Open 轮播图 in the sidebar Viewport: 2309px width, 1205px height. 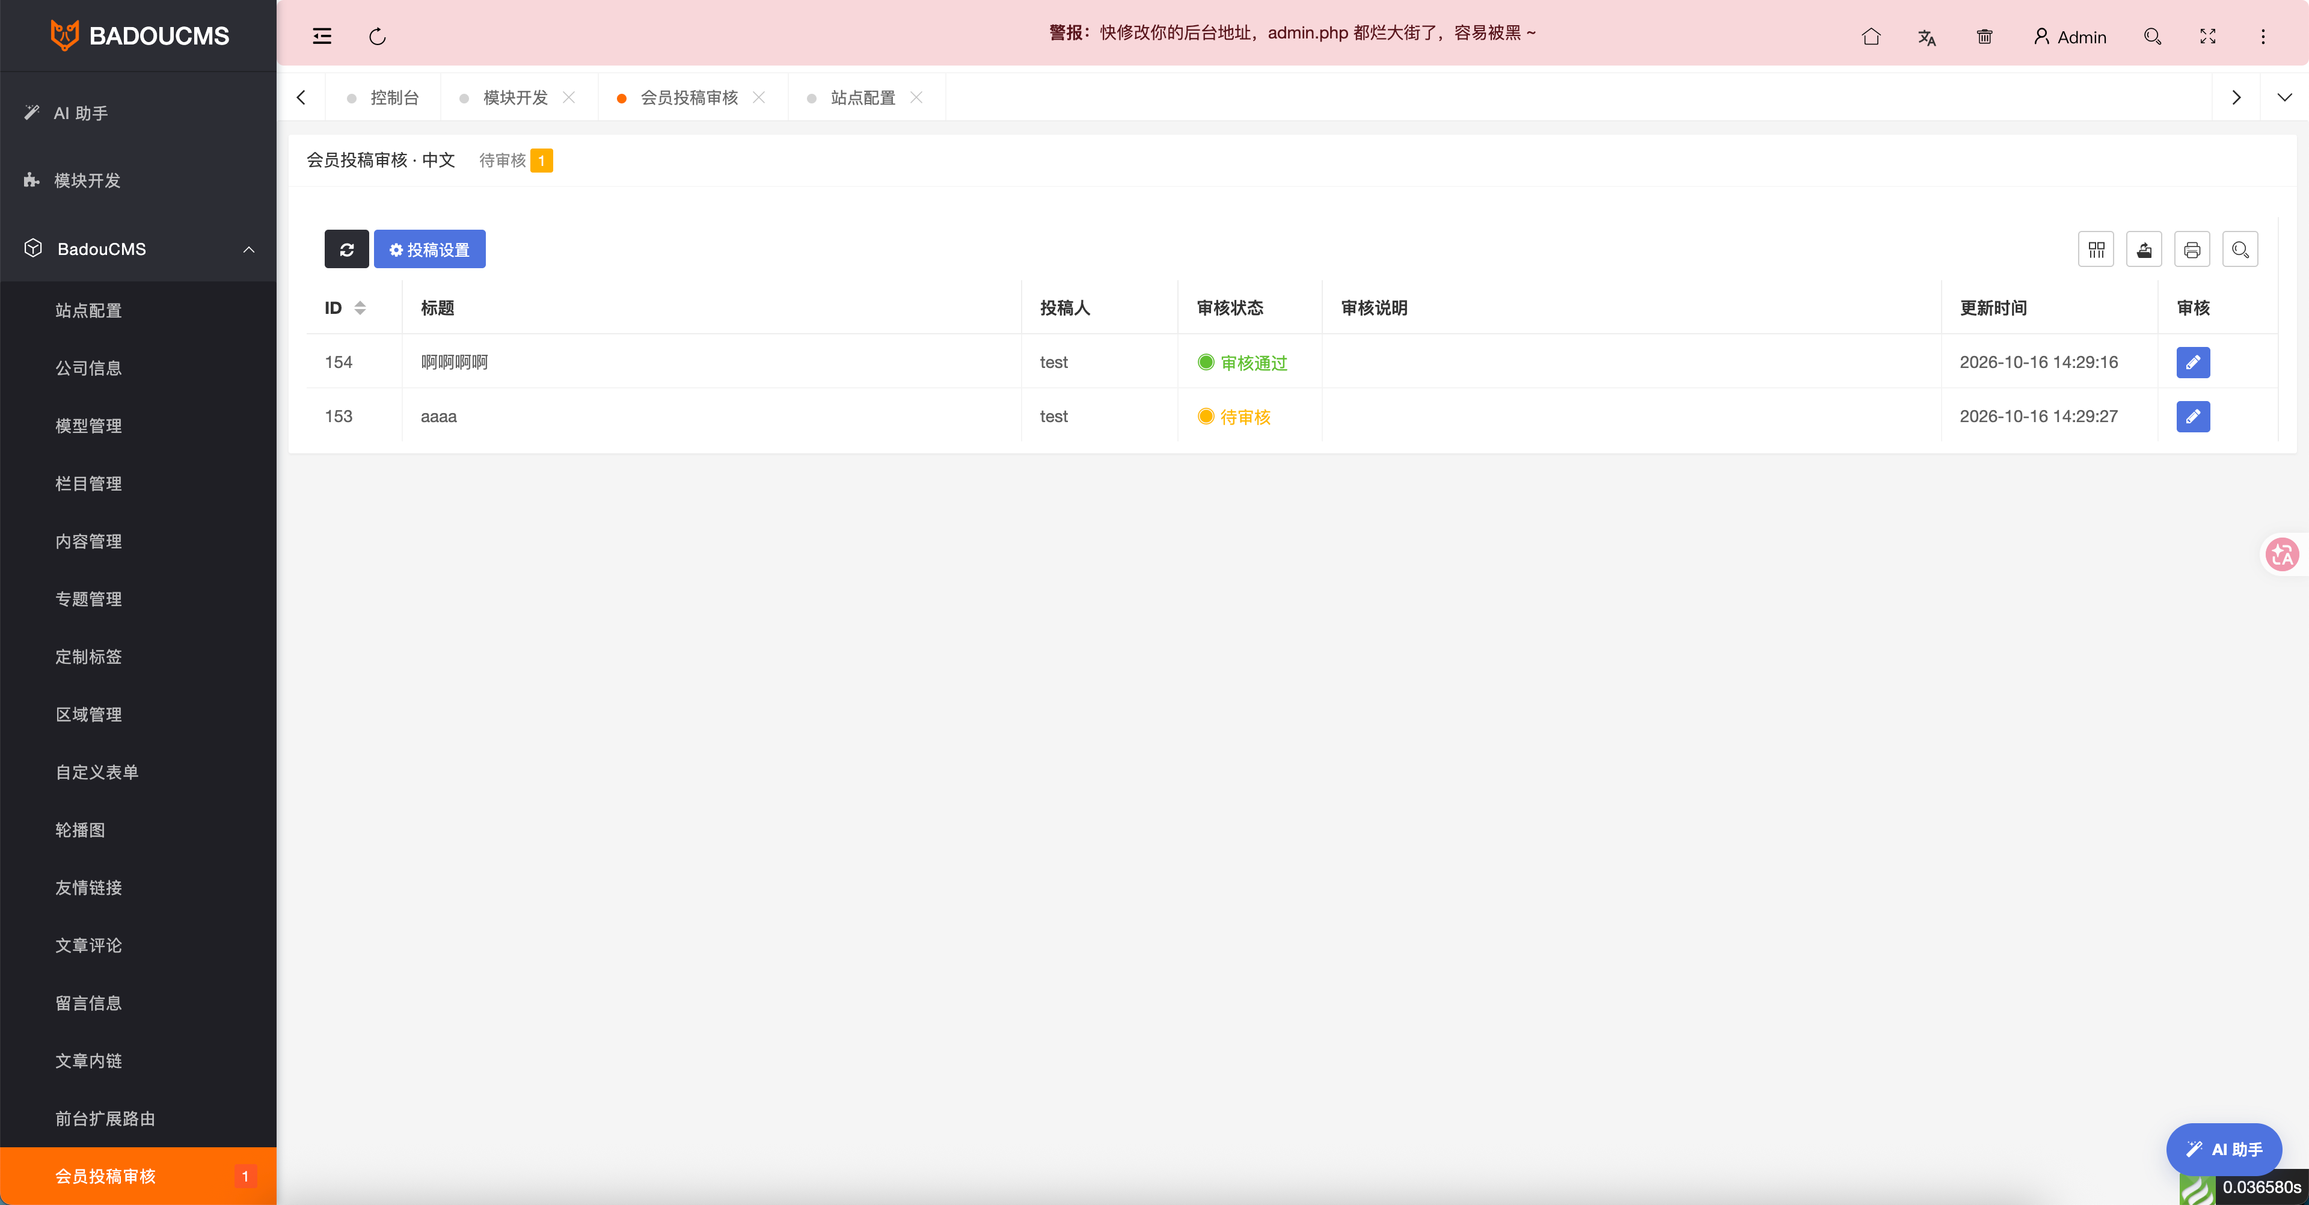(x=138, y=830)
